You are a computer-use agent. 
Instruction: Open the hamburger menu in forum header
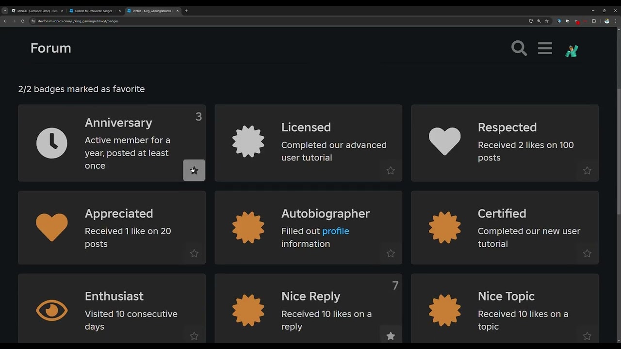(545, 48)
